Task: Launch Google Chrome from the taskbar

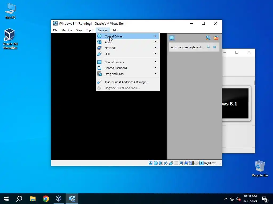Action: click(x=46, y=199)
